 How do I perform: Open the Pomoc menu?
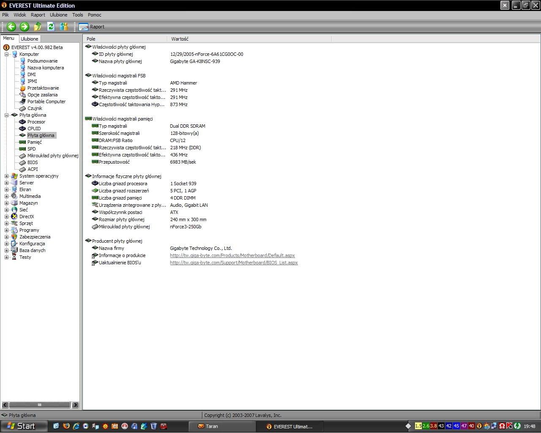(x=94, y=15)
